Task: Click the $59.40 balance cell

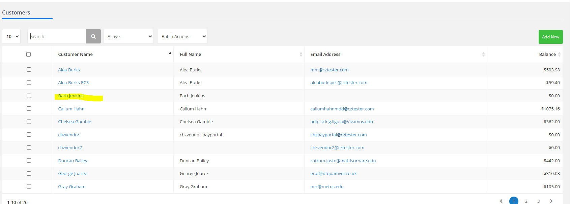Action: (553, 82)
